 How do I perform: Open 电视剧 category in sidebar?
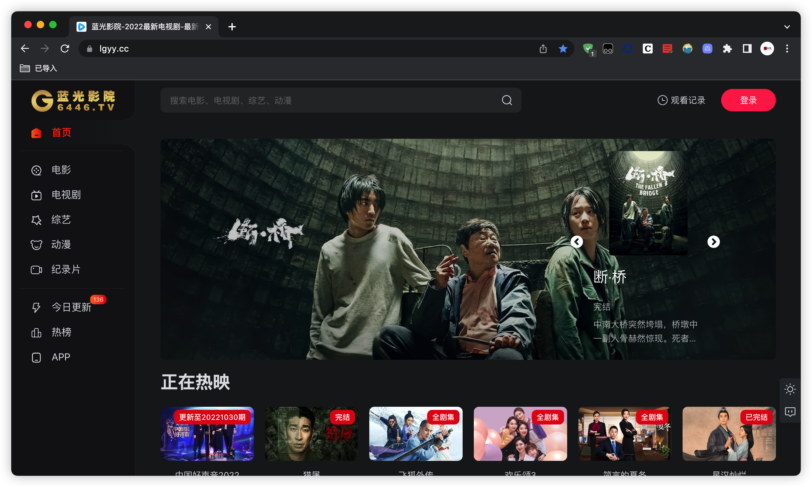pyautogui.click(x=56, y=195)
